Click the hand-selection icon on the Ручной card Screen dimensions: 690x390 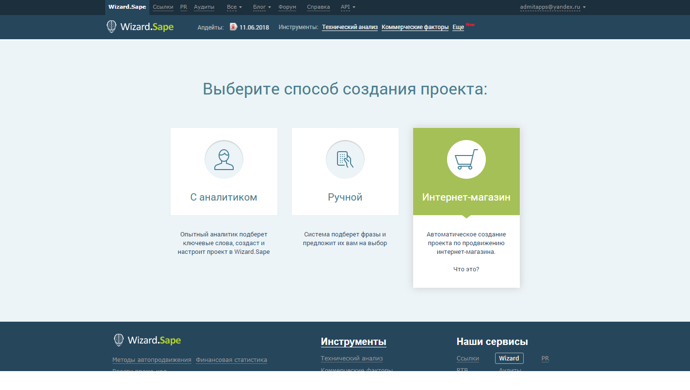point(345,159)
